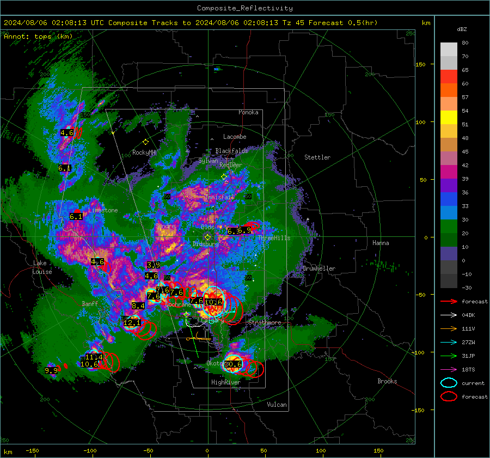Click the 0 tick on the horizontal km axis
Image resolution: width=490 pixels, height=458 pixels.
coord(207,450)
